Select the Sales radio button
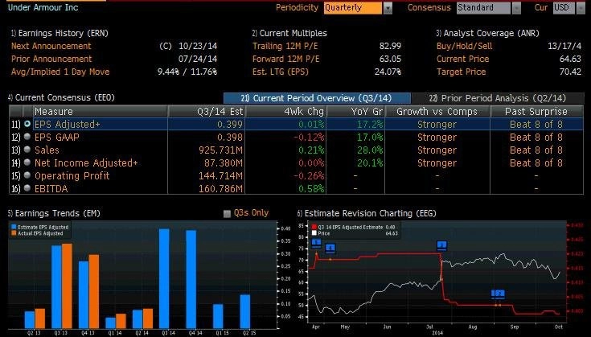This screenshot has width=591, height=337. (27, 150)
